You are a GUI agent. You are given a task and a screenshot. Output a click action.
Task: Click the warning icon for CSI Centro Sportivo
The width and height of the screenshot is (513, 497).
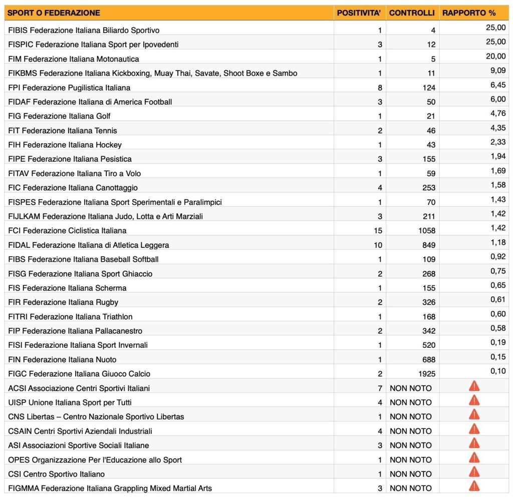[x=474, y=472]
